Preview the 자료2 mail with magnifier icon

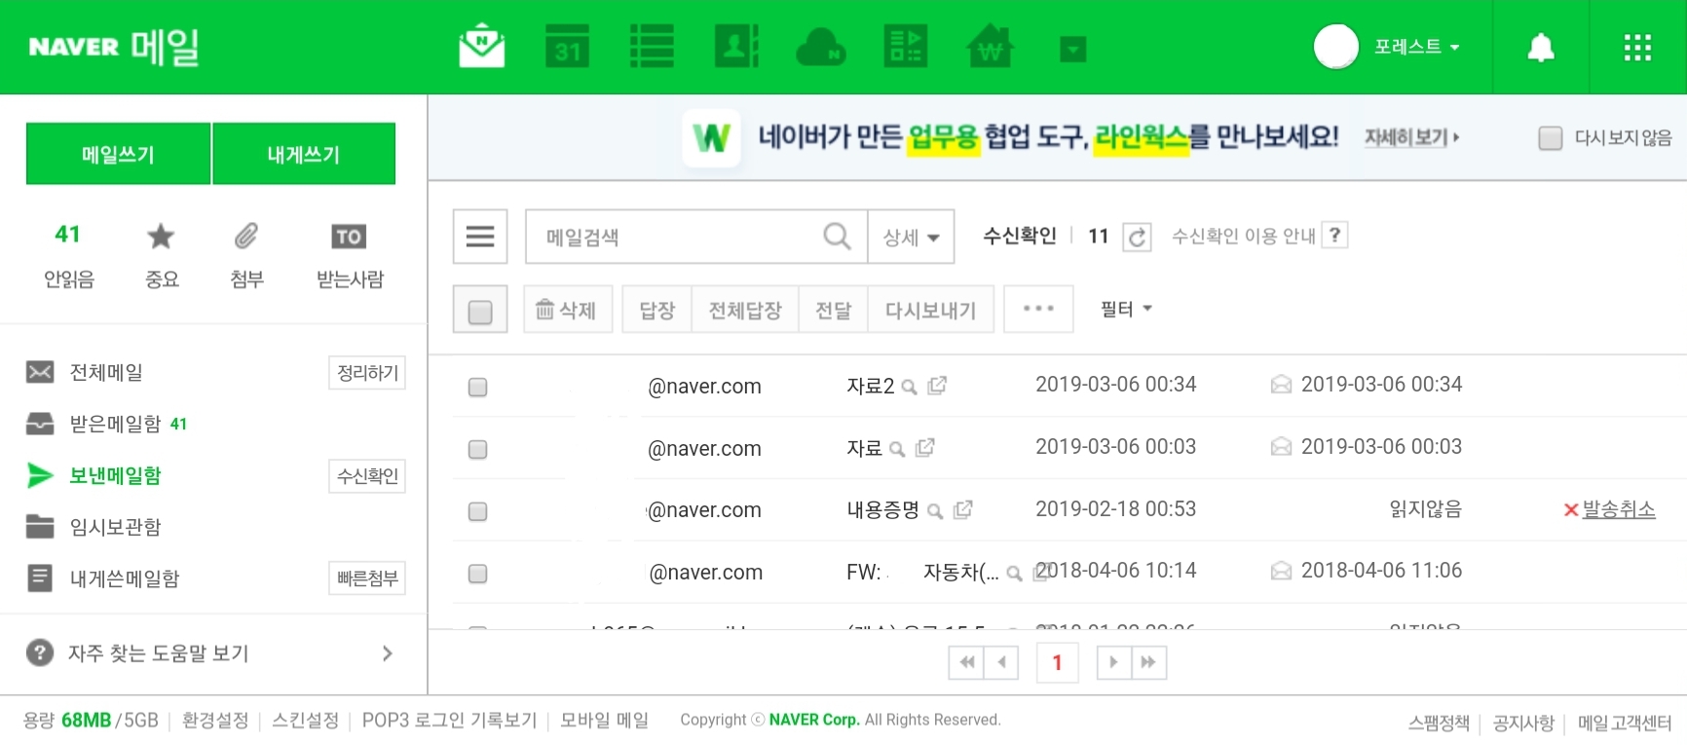pyautogui.click(x=909, y=388)
